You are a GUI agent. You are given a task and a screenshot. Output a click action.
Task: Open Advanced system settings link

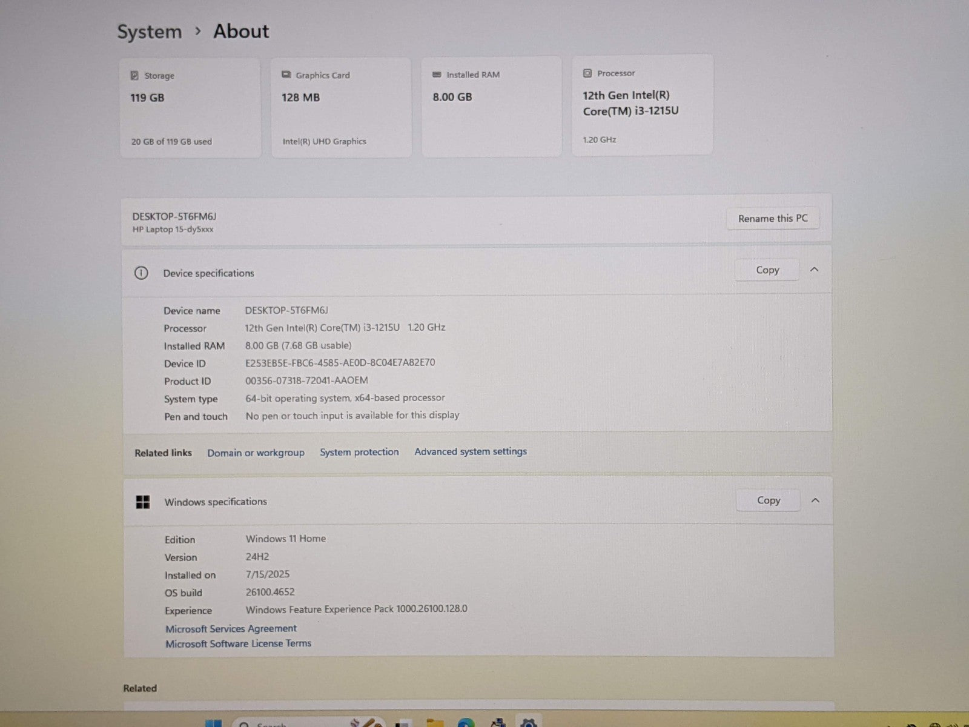471,451
